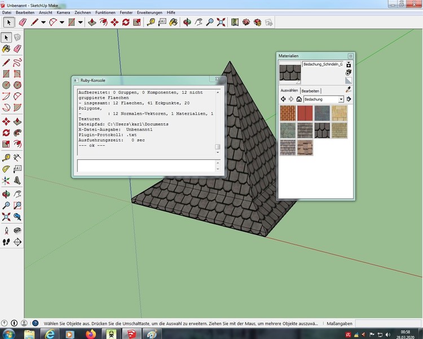
Task: Open the materials Details flyout arrow
Action: tap(349, 99)
